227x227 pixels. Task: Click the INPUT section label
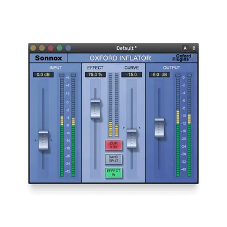tap(56, 68)
